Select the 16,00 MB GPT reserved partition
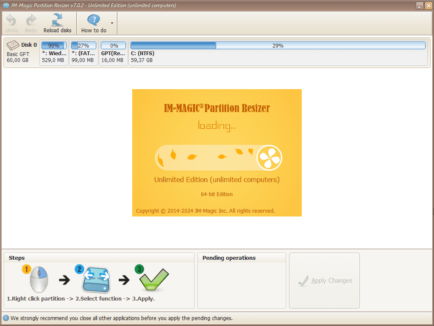Image resolution: width=434 pixels, height=326 pixels. click(x=113, y=53)
